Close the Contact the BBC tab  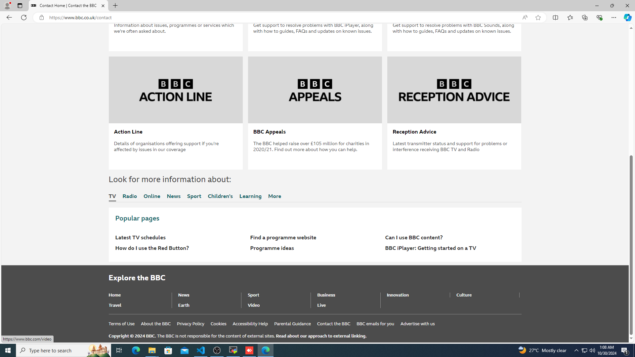[x=103, y=6]
